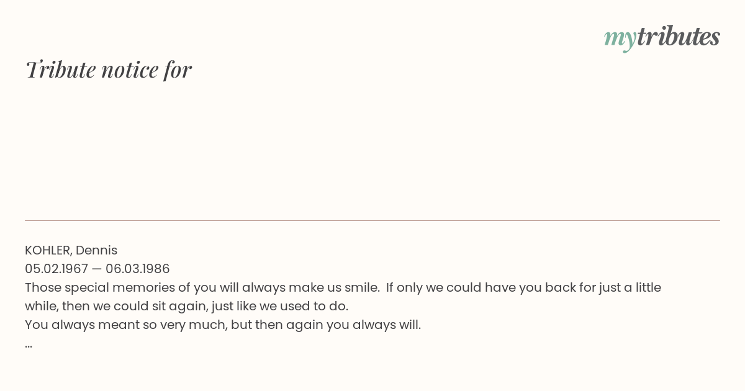Expand the truncated text via ellipsis
Viewport: 745px width, 391px height.
tap(29, 345)
